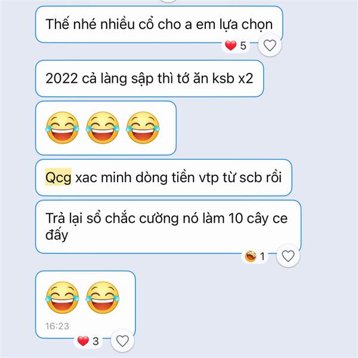358x358 pixels.
Task: Like the "Trả lại sổ chắc cường" message
Action: [x=288, y=256]
